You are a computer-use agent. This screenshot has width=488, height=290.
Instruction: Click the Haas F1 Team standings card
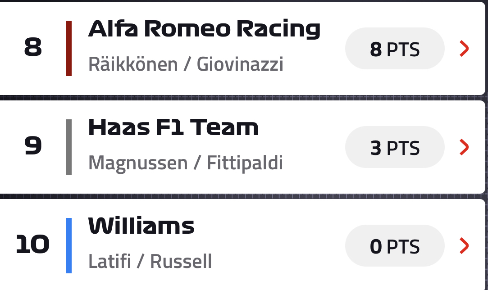[x=242, y=147]
